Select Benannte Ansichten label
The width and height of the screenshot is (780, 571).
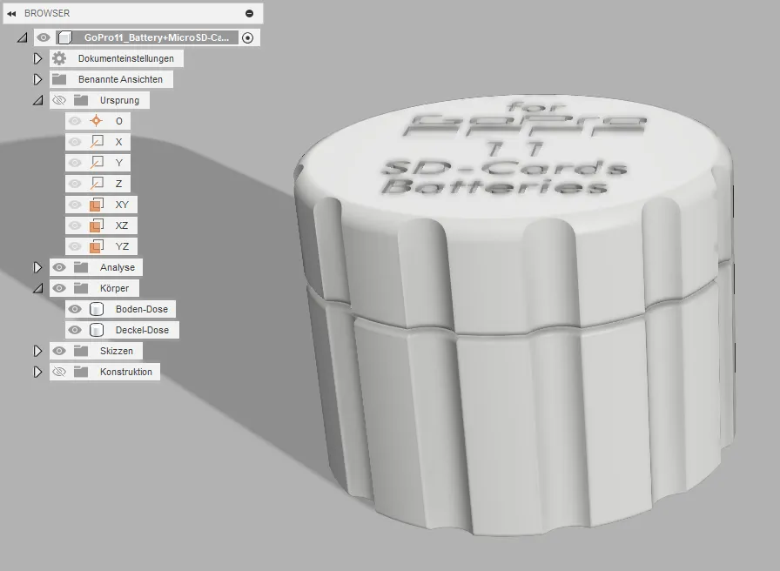[120, 79]
